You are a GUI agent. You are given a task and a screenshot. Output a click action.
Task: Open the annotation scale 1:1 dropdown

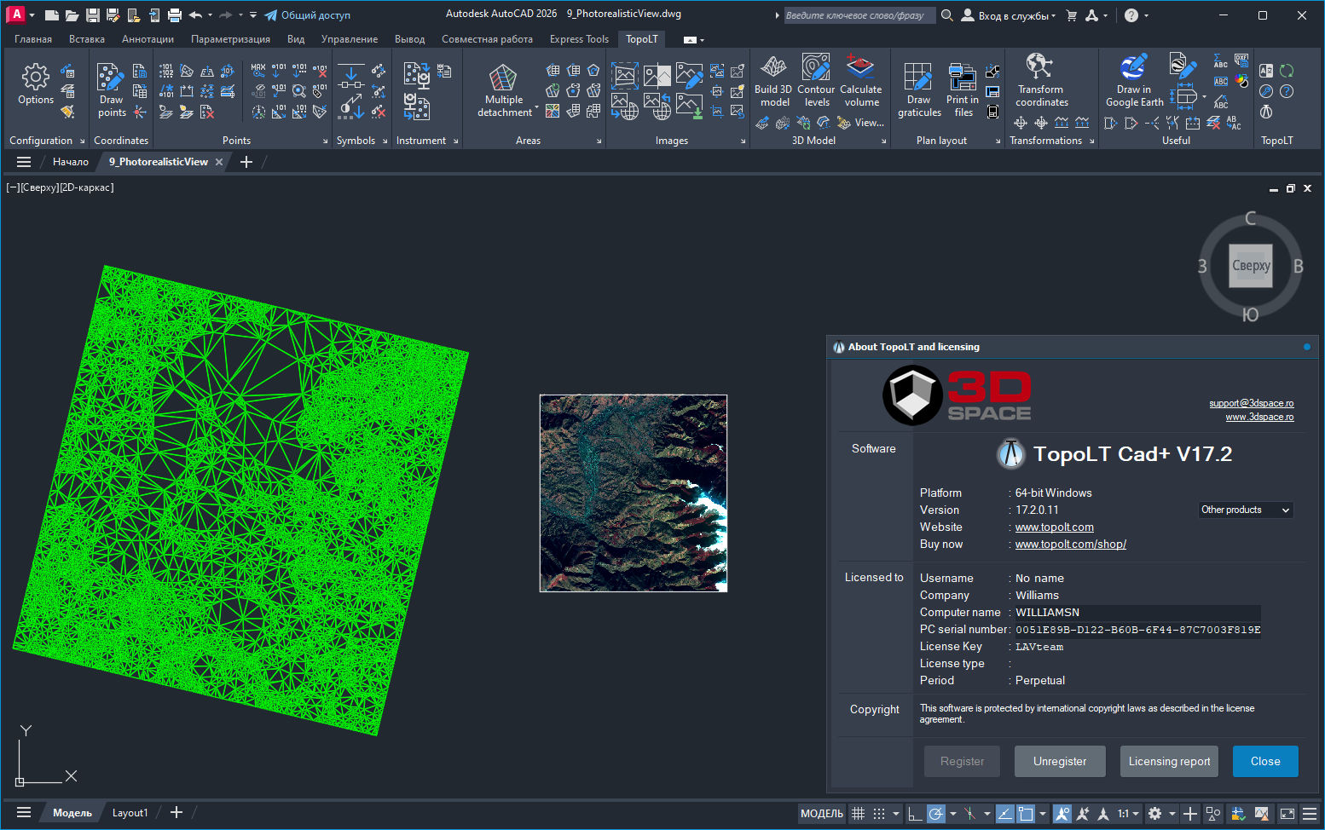click(x=1125, y=813)
